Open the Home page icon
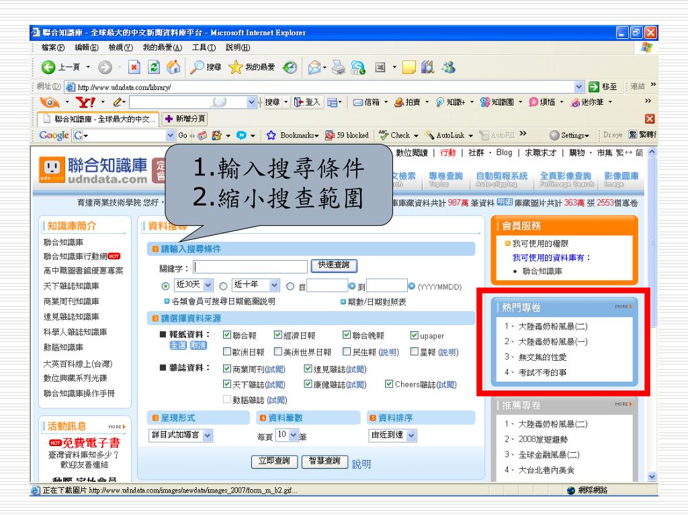688x516 pixels. 173,67
